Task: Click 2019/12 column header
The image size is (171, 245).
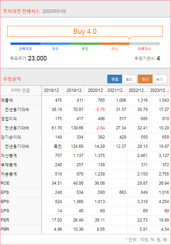Action: pos(74,90)
